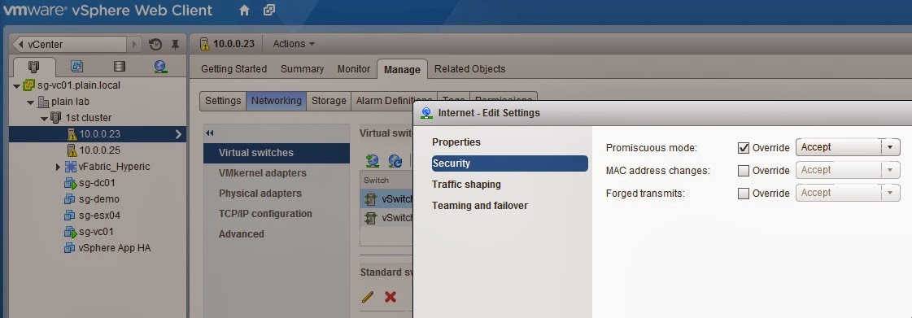Open Virtual switches networking section

[x=277, y=153]
